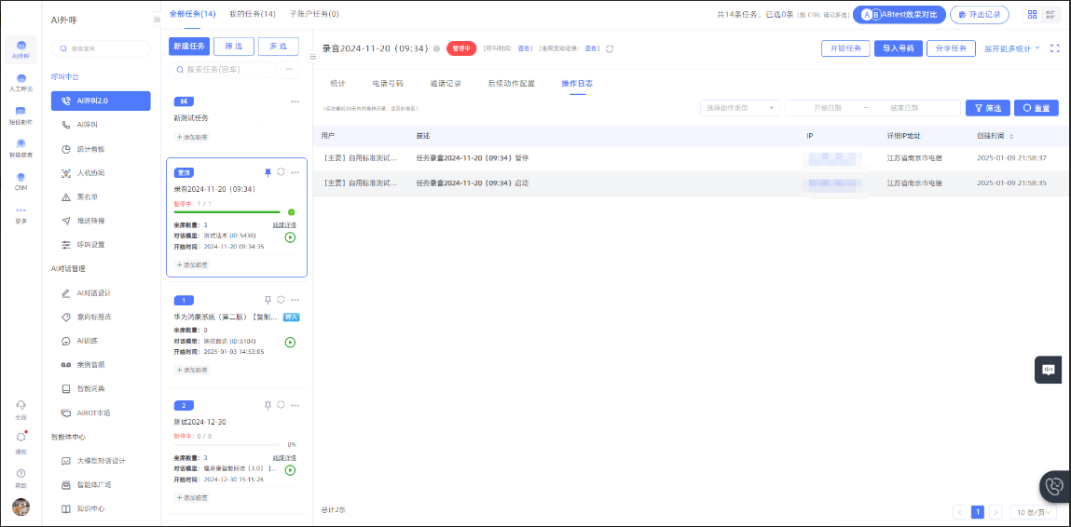1071x527 pixels.
Task: Expand 展开更多统计 section
Action: pos(1012,48)
